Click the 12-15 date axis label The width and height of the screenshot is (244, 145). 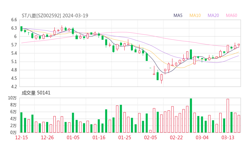tap(21, 137)
